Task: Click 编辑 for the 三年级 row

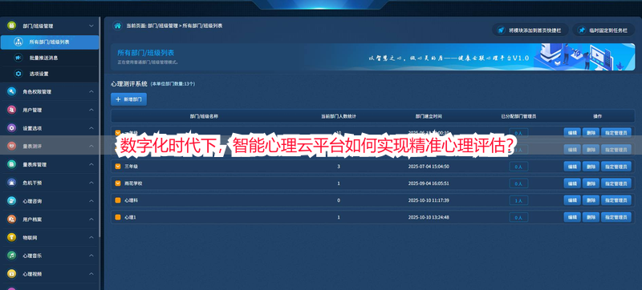Action: click(572, 167)
